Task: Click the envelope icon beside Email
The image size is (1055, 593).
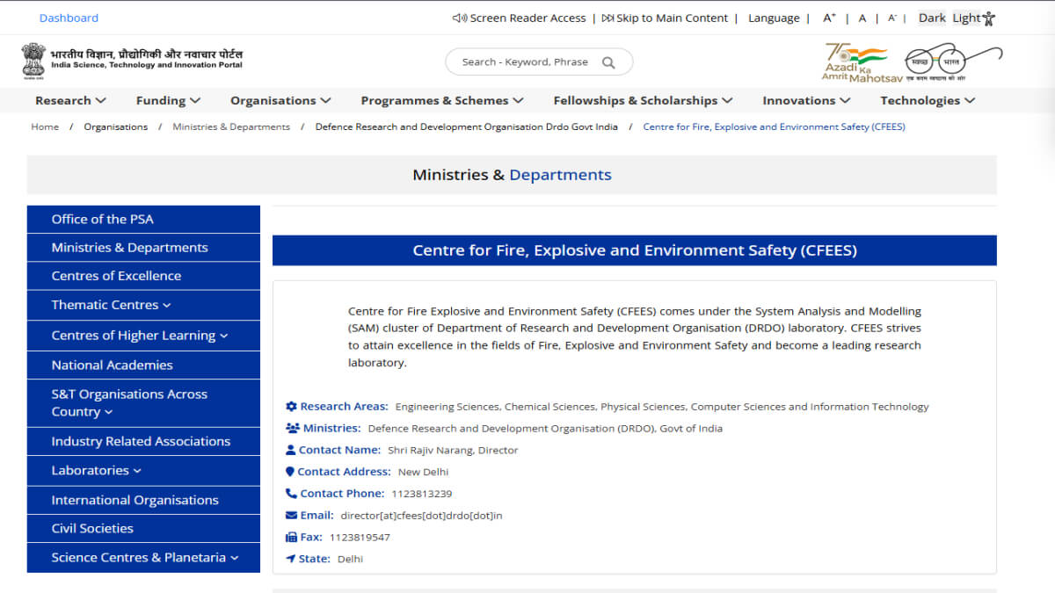Action: coord(290,515)
